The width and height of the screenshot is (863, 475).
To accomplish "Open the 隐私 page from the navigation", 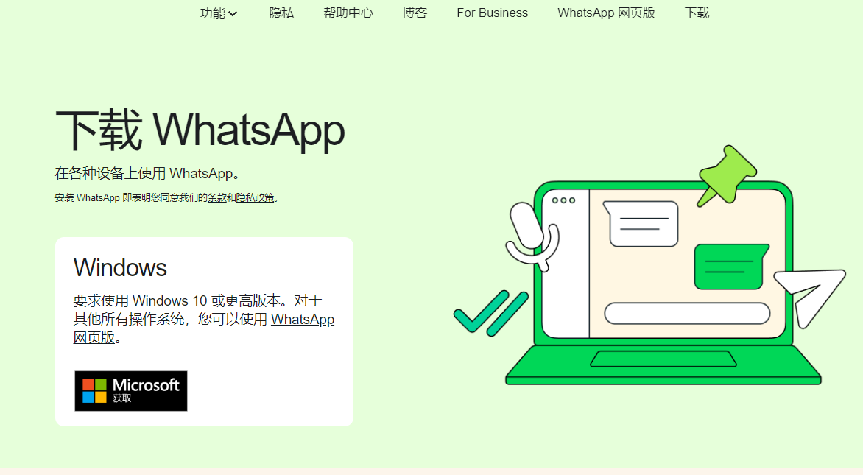I will pos(282,13).
